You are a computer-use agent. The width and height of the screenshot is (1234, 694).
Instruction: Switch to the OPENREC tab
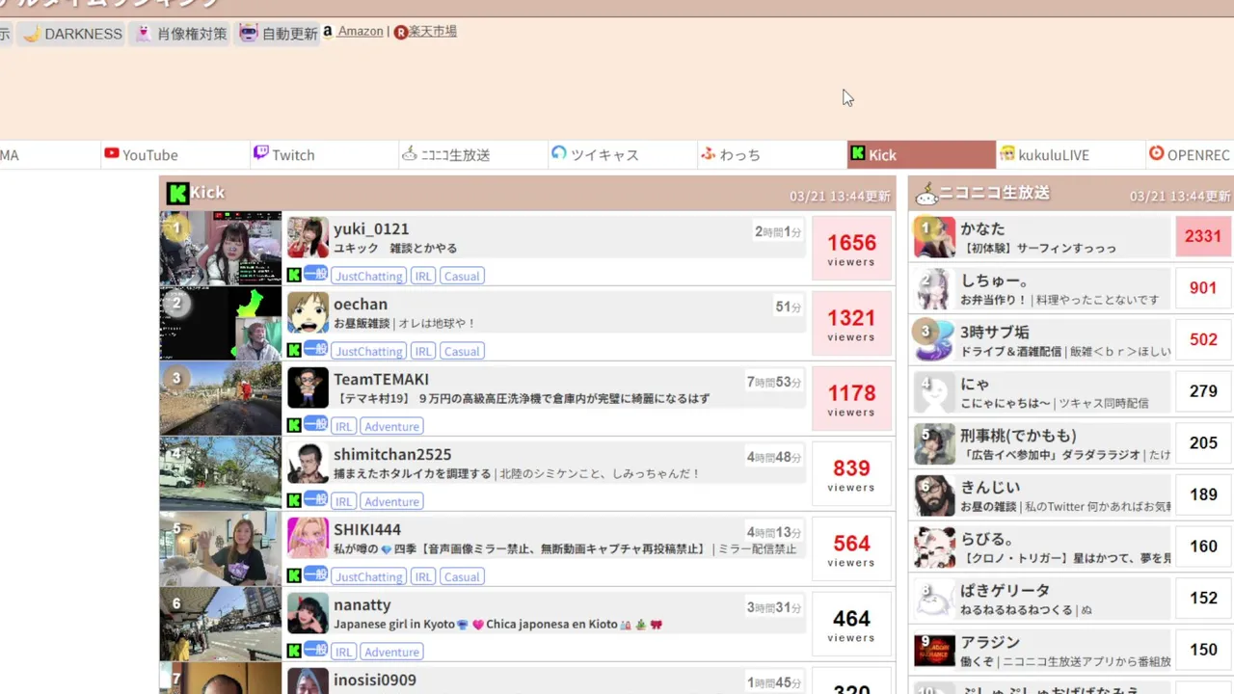coord(1191,155)
